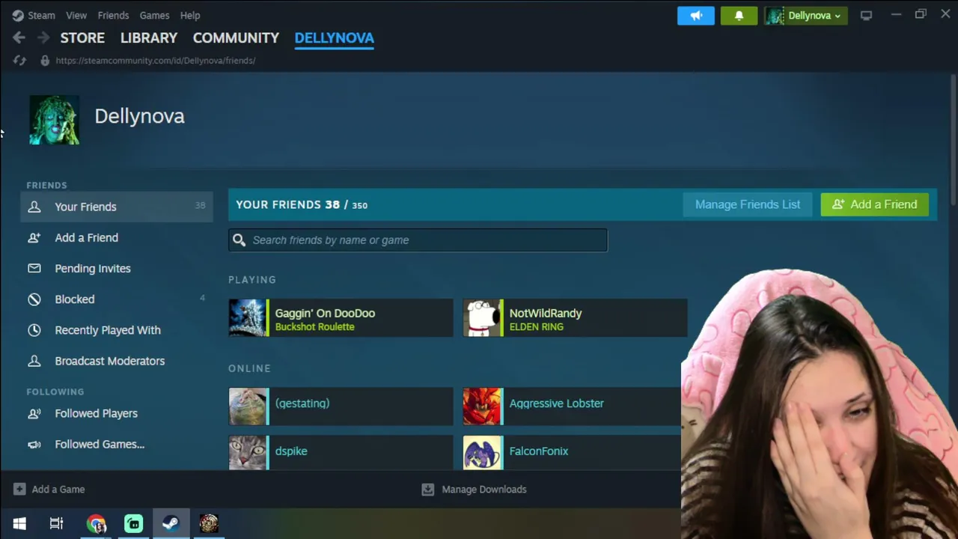Switch to the LIBRARY tab
Image resolution: width=958 pixels, height=539 pixels.
[x=149, y=37]
